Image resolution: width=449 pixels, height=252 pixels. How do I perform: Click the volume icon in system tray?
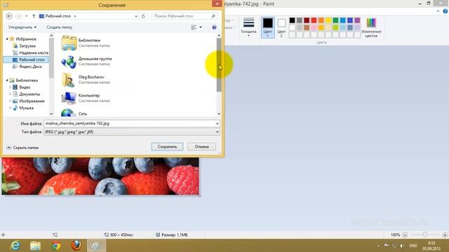[402, 246]
